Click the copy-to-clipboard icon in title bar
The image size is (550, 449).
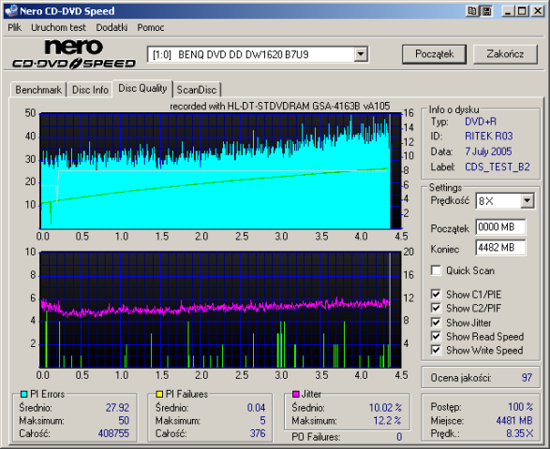pos(472,11)
